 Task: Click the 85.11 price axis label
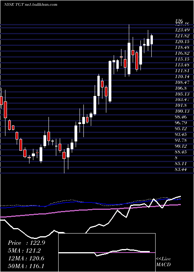point(181,164)
